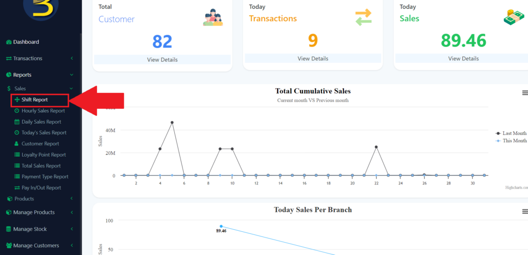Viewport: 528px width, 255px height.
Task: Click the Total Customer people icon
Action: tap(213, 18)
